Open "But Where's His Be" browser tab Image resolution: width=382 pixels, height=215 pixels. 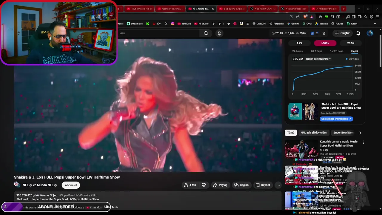click(139, 9)
